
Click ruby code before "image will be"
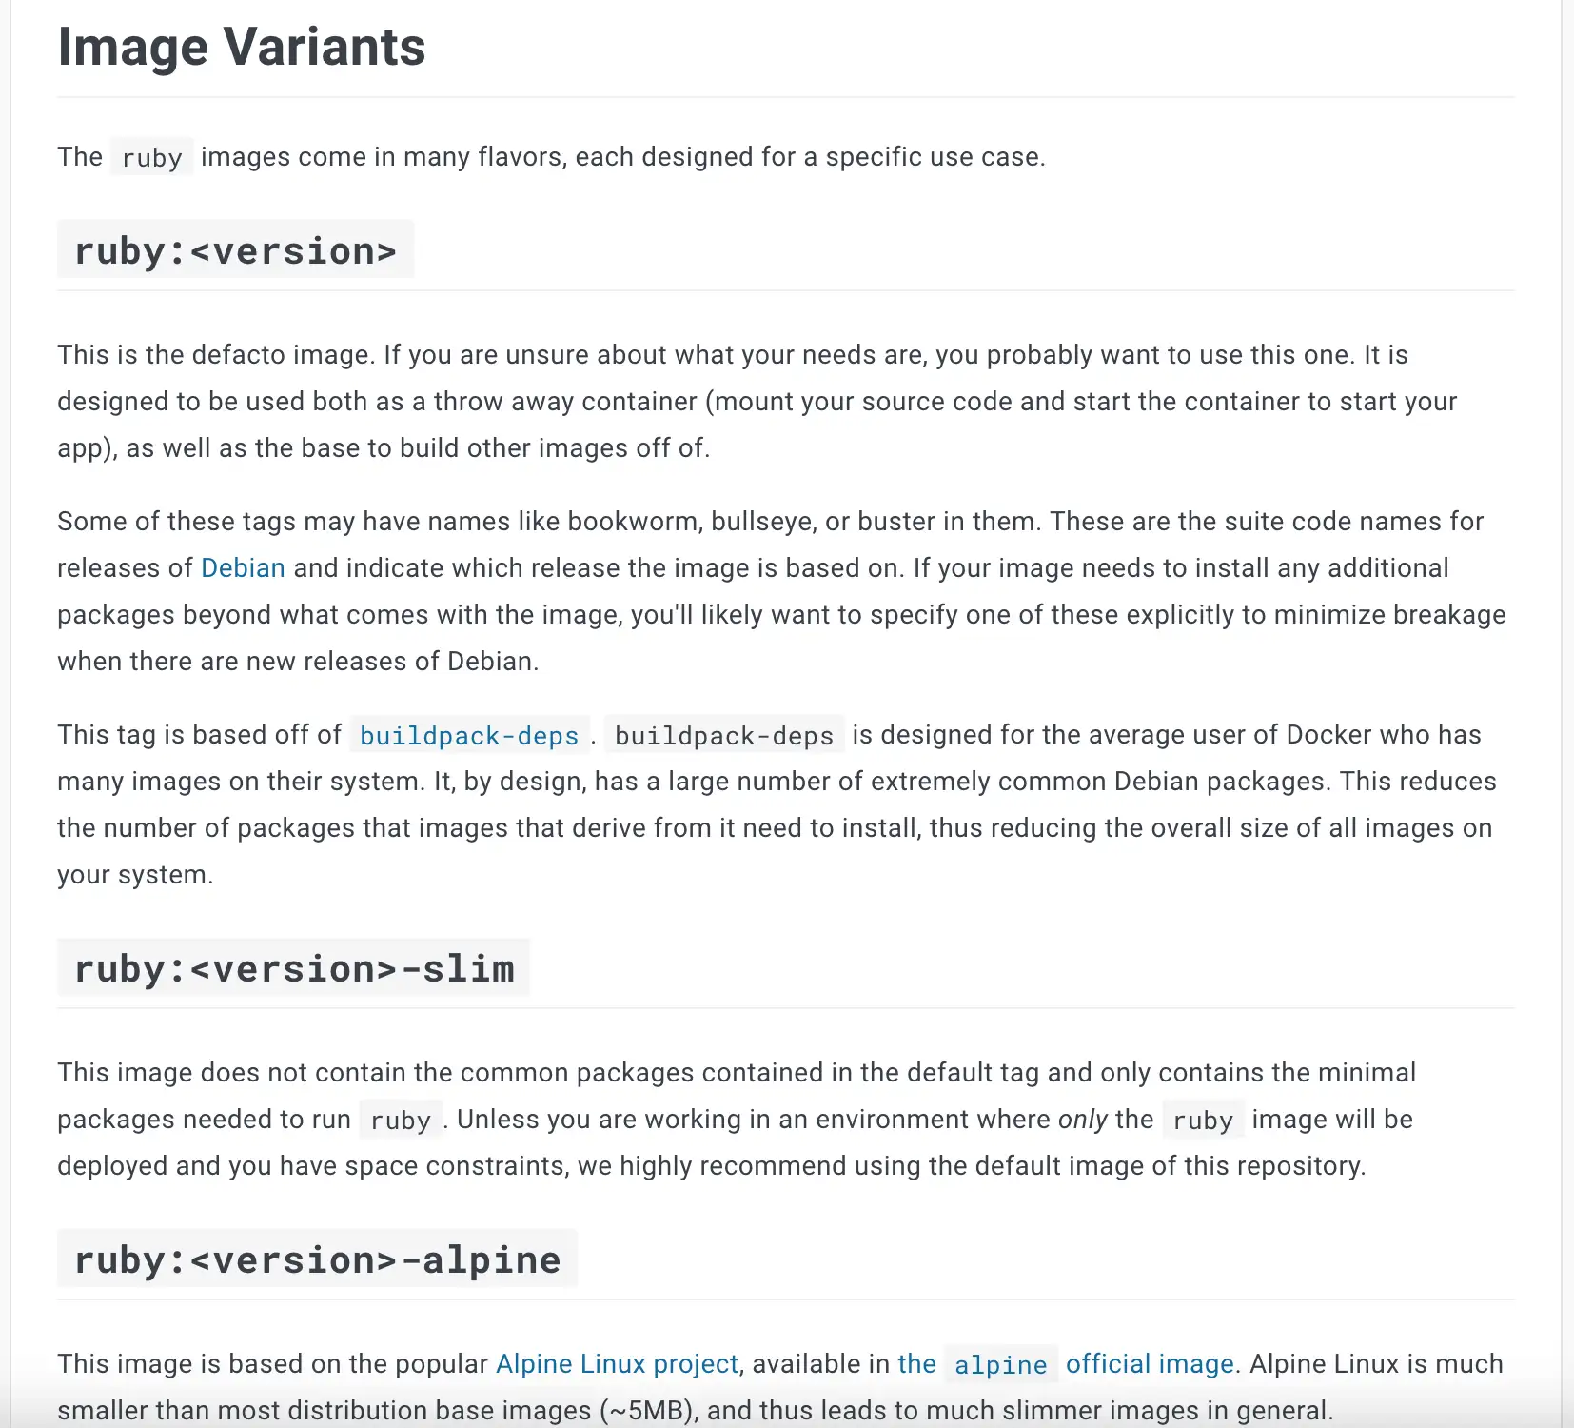click(1203, 1121)
